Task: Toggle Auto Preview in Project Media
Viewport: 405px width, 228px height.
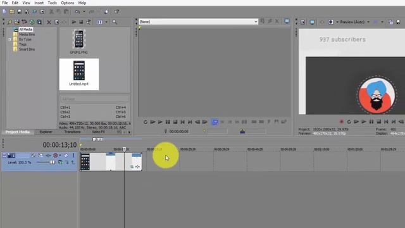Action: [x=89, y=22]
